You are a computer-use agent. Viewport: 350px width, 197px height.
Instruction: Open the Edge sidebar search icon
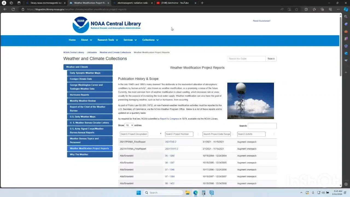[346, 17]
